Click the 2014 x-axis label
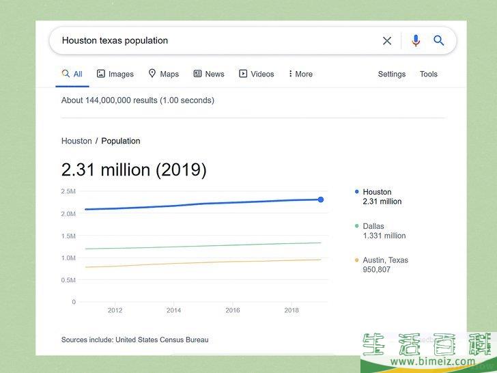The width and height of the screenshot is (497, 373). tap(173, 310)
